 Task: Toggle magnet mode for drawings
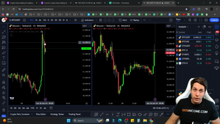pos(4,82)
